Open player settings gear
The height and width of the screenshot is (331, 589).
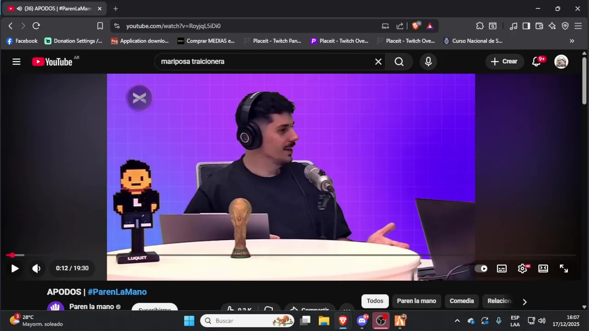tap(523, 268)
